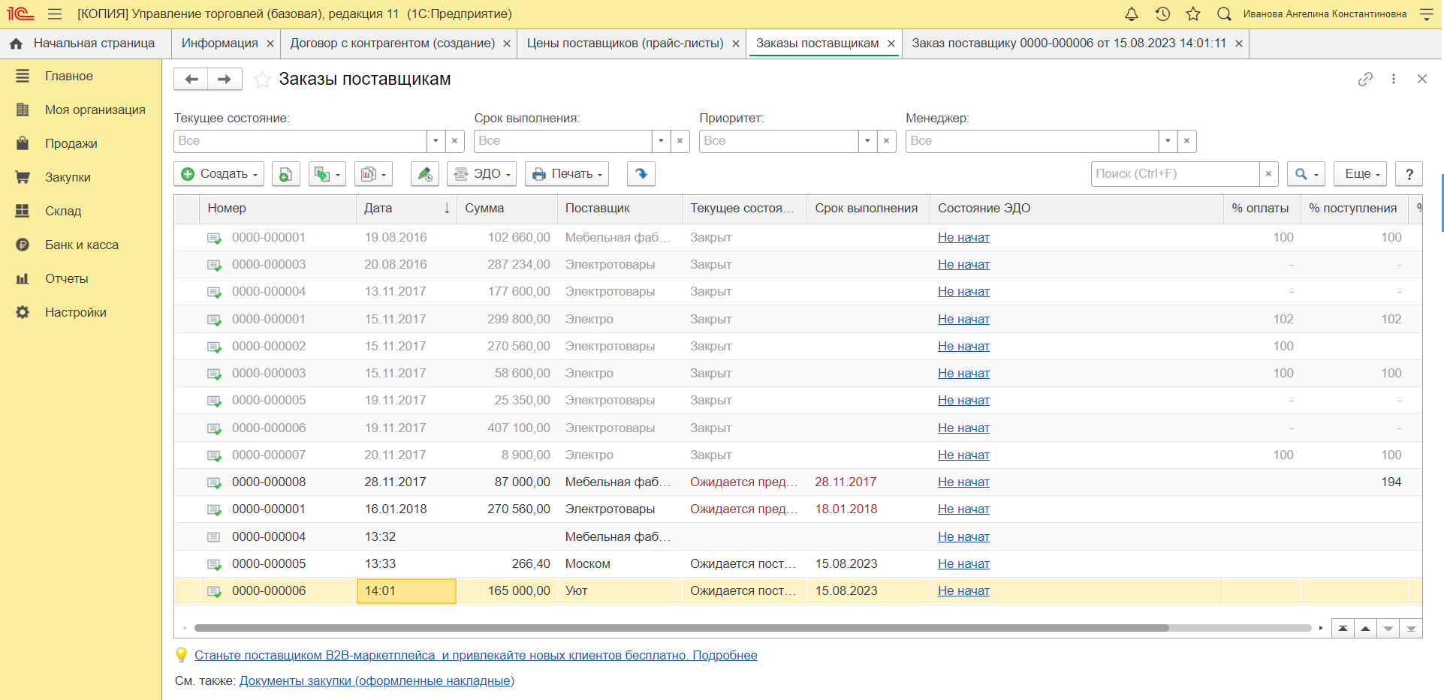Click the help question mark button

pyautogui.click(x=1409, y=174)
